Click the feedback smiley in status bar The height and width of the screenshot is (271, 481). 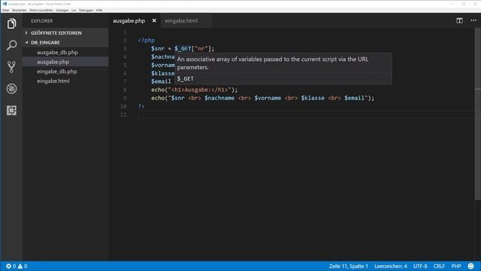471,266
